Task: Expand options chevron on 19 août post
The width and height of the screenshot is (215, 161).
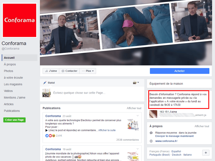Action: [138, 149]
